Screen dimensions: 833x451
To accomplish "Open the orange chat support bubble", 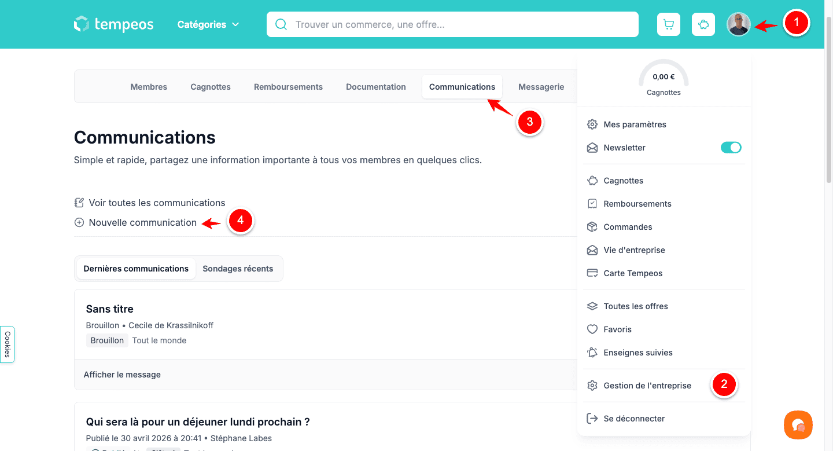I will [x=798, y=425].
